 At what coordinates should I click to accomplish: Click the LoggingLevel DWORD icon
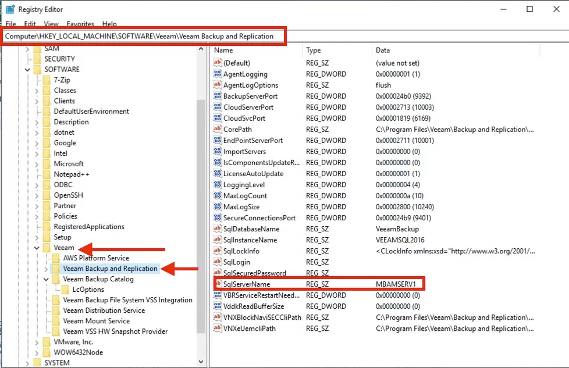pyautogui.click(x=218, y=184)
